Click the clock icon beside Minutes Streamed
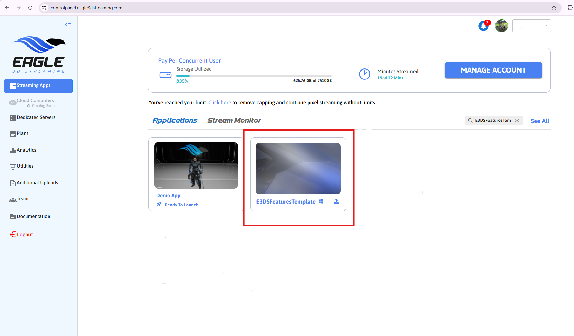This screenshot has height=336, width=574. (365, 74)
